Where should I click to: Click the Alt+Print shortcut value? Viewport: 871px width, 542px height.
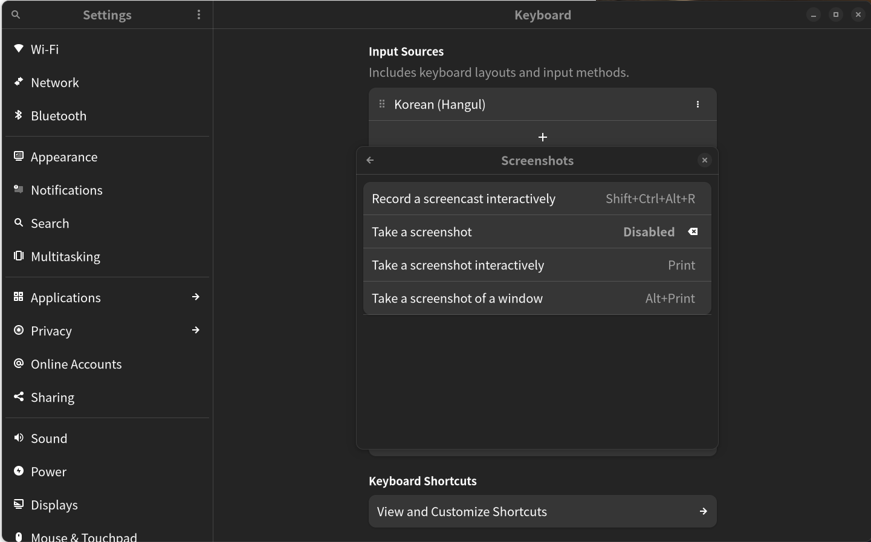(670, 298)
